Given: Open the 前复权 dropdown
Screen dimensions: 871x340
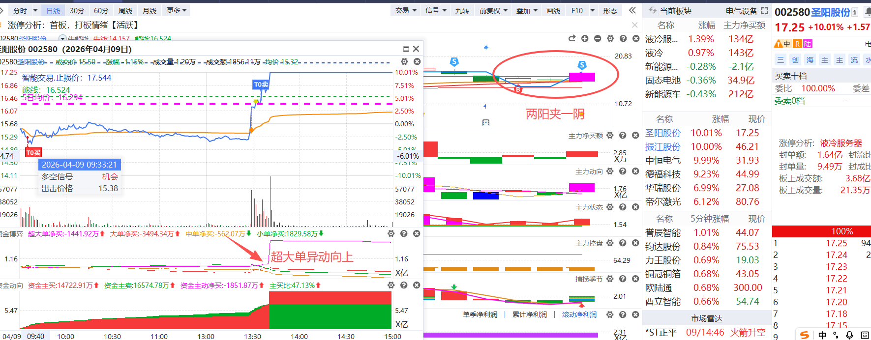Looking at the screenshot, I should coord(493,10).
